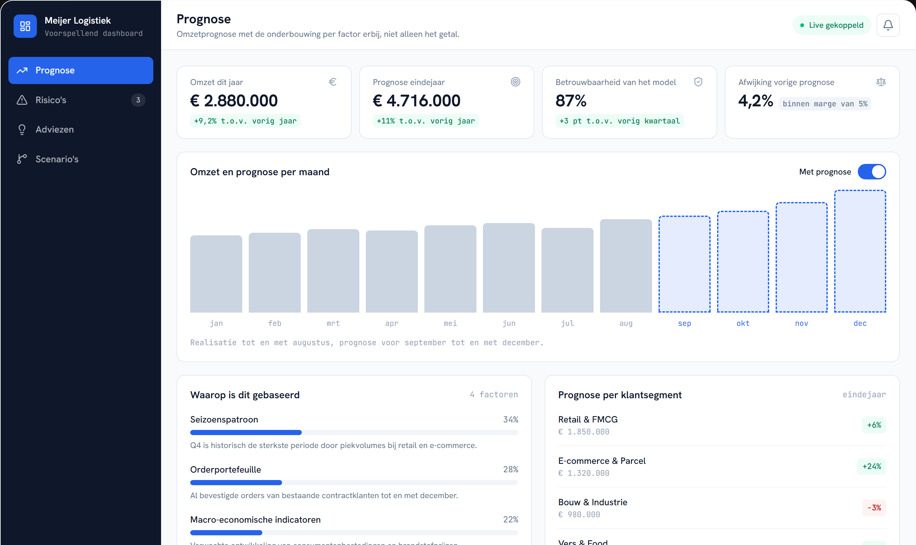Click the Meijer Logistiek dashboard logo icon
Screen dimensions: 916x545
tap(25, 26)
